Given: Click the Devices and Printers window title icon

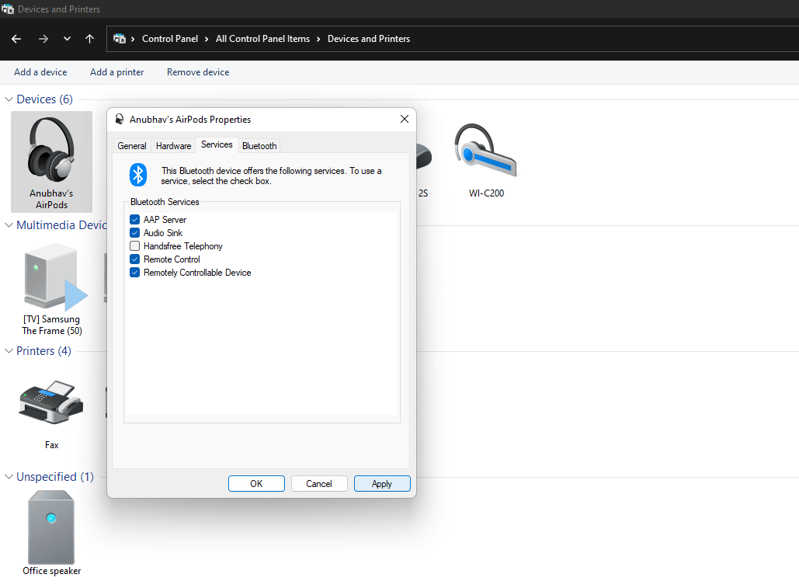Looking at the screenshot, I should pyautogui.click(x=8, y=9).
